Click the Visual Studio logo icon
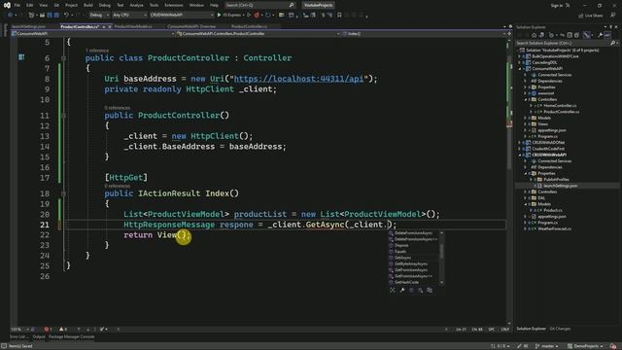This screenshot has width=622, height=350. click(x=7, y=5)
